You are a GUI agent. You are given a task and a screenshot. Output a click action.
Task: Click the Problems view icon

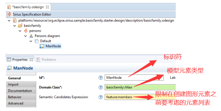point(38,59)
